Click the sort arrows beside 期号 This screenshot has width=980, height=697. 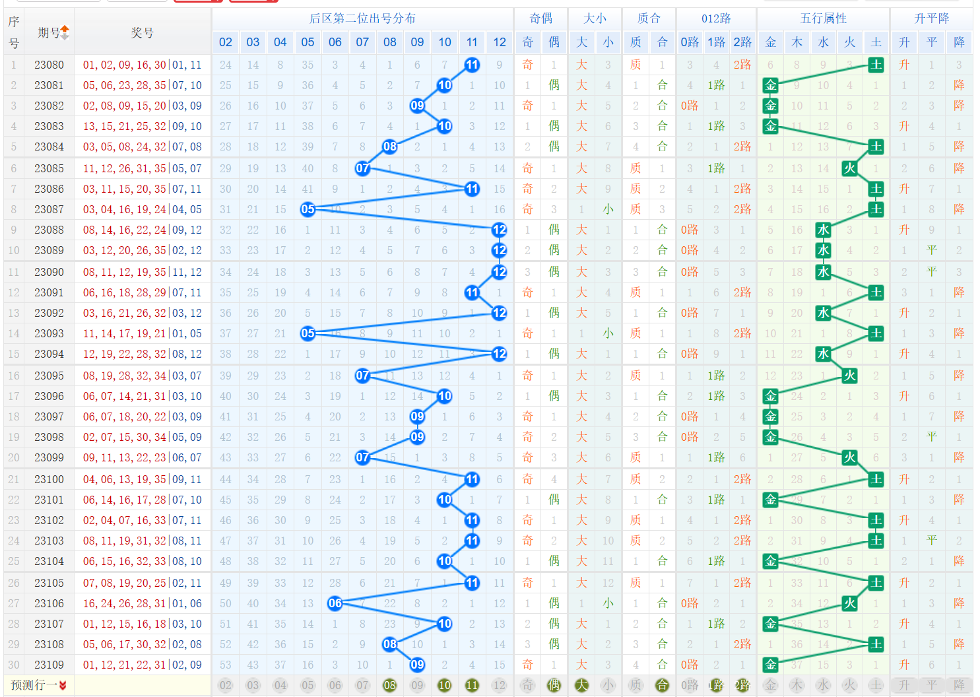(65, 32)
